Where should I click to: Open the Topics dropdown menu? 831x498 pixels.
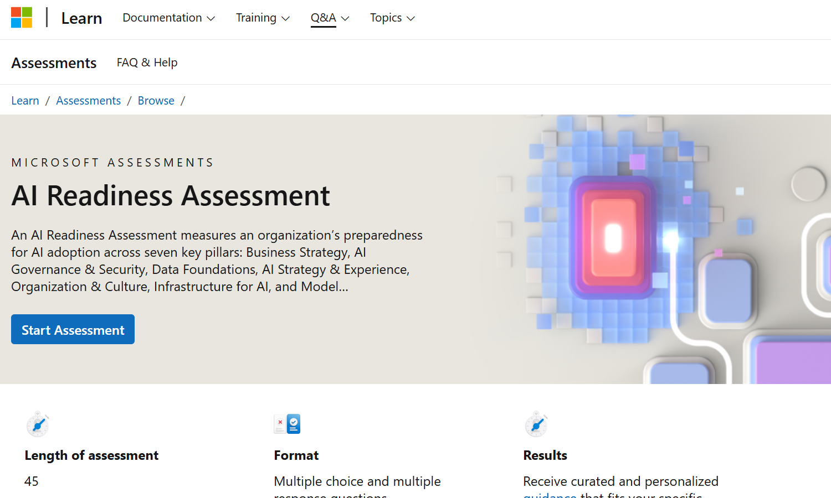point(392,18)
